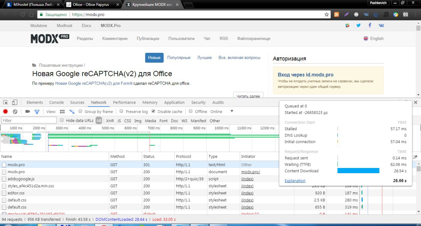Click the Explanation link in timing popup
The width and height of the screenshot is (421, 226).
[295, 181]
